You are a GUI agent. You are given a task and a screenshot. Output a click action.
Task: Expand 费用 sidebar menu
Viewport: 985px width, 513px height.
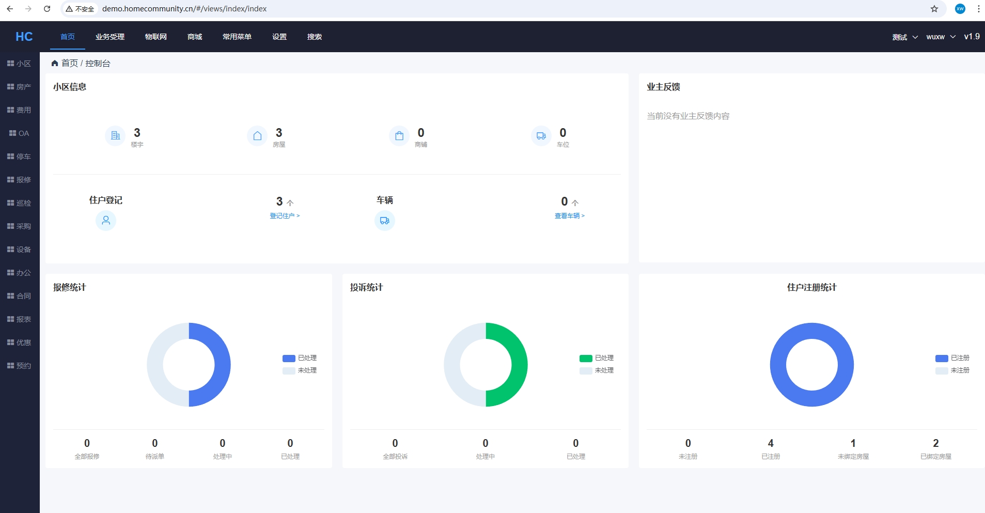(x=20, y=110)
